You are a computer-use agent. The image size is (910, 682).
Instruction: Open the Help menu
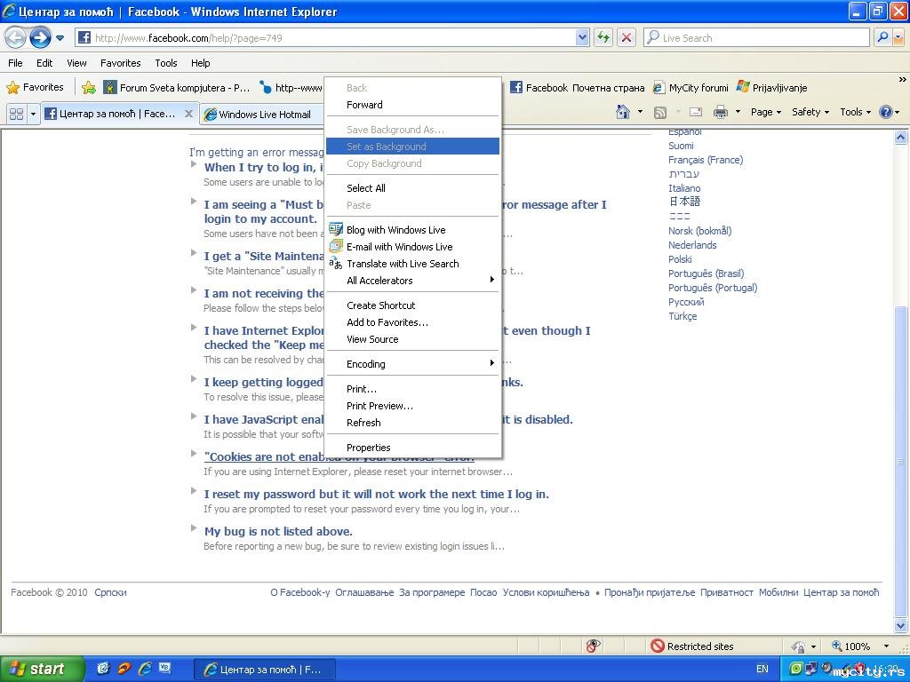coord(201,63)
